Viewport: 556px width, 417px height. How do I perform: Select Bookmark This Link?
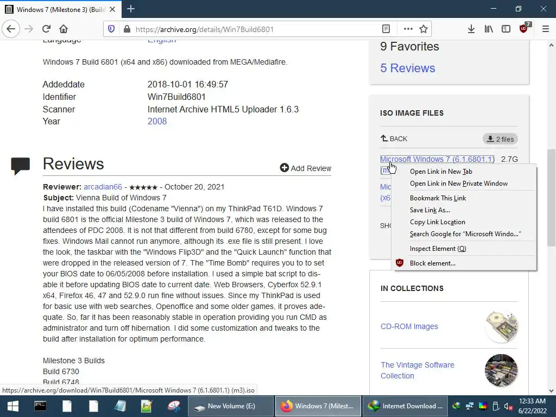[x=438, y=198]
